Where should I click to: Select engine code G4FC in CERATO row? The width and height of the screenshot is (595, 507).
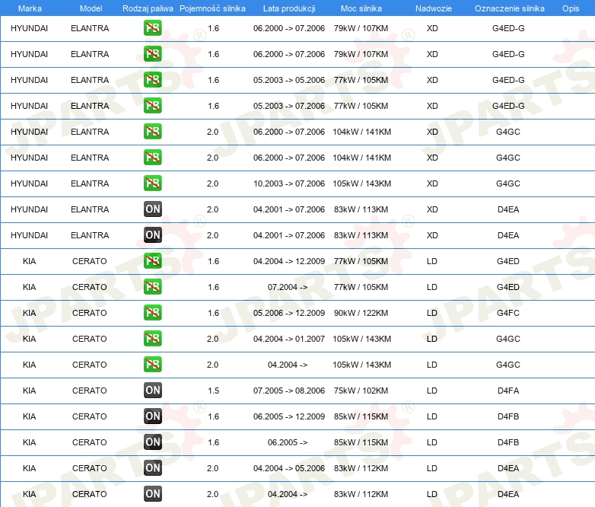(508, 313)
